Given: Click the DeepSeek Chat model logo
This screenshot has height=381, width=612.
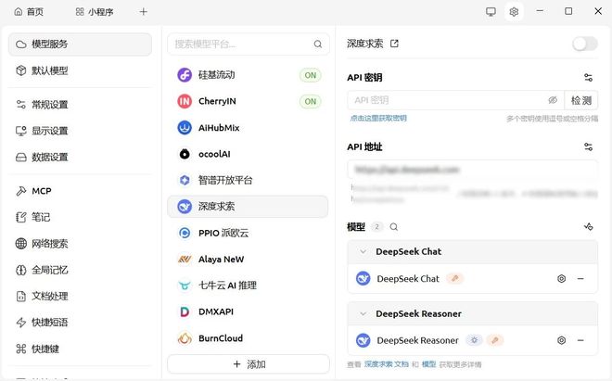Looking at the screenshot, I should 363,279.
